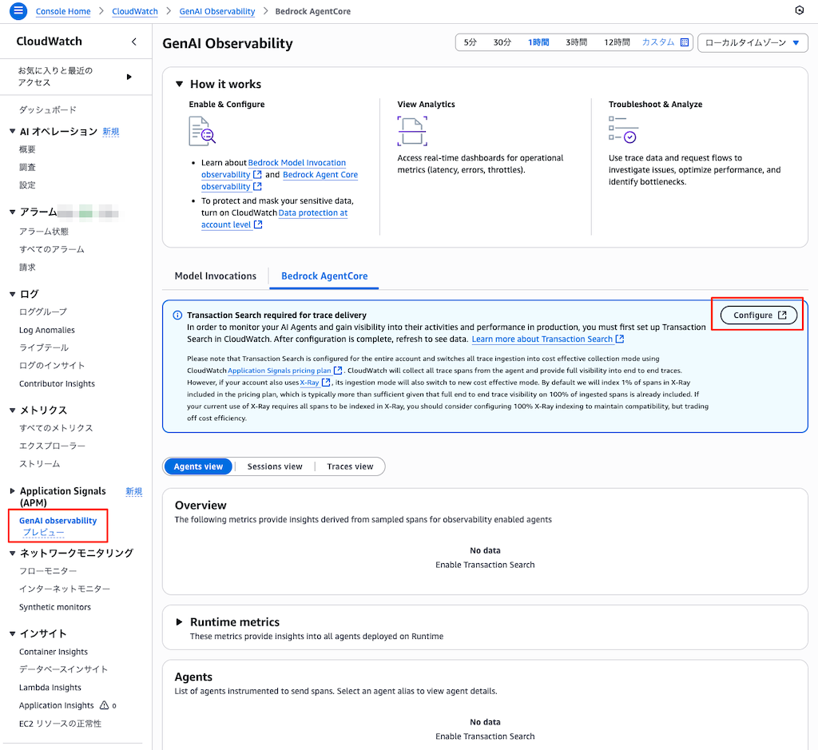Open Lambda Insights in sidebar

pyautogui.click(x=50, y=688)
